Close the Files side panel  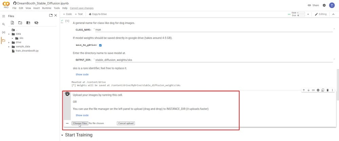click(x=56, y=15)
